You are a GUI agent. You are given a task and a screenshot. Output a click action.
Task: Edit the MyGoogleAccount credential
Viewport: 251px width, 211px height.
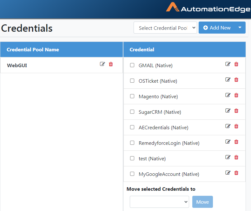[228, 173]
